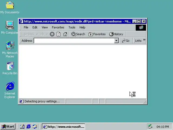Image resolution: width=173 pixels, height=130 pixels.
Task: Select the microsoft.com taskbar window button
Action: coord(64,126)
